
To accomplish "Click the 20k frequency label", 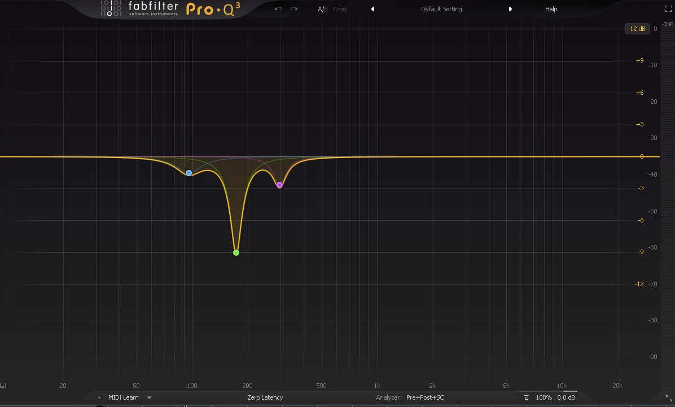I will click(617, 386).
